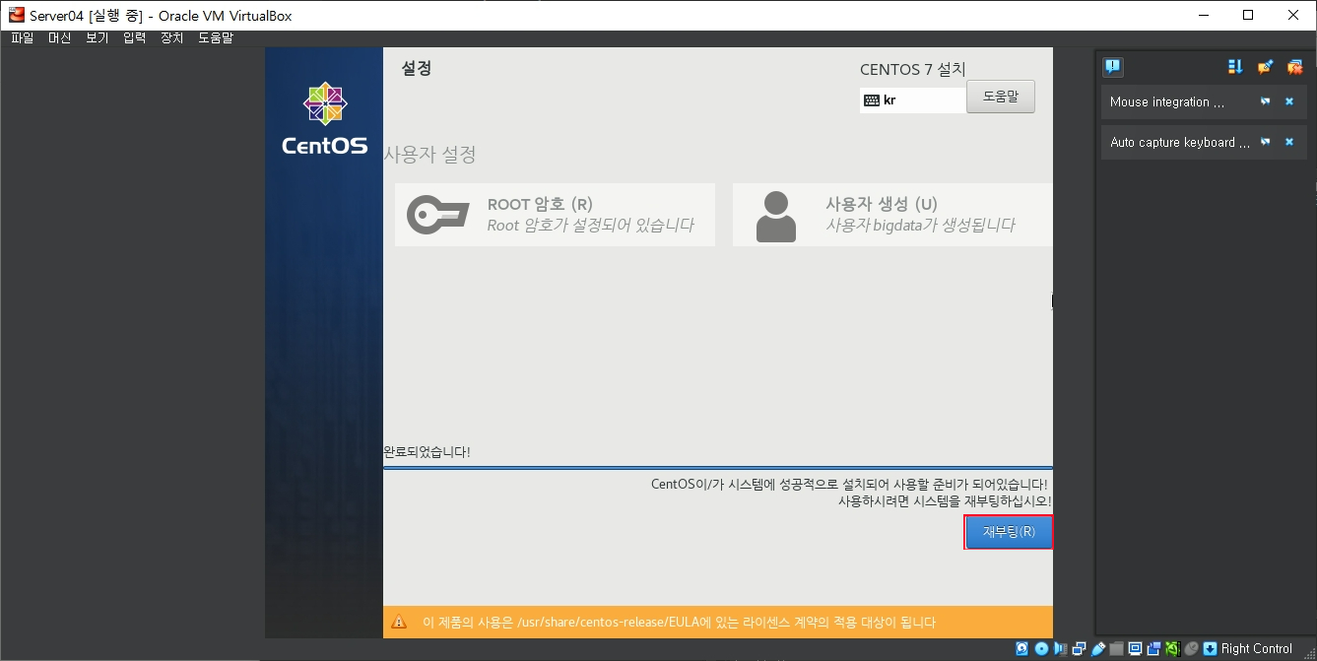
Task: Open the audio status icon
Action: pyautogui.click(x=1060, y=648)
